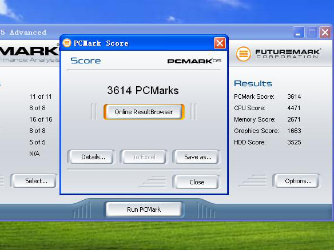Open the Online ResultBrowser

(144, 112)
